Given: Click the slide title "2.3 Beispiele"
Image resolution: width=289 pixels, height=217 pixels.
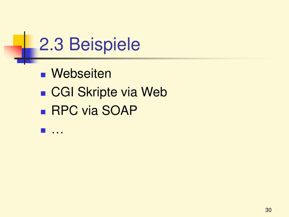Looking at the screenshot, I should [90, 45].
